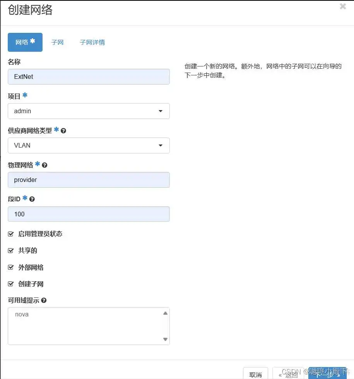Select the 段ID field containing 100
The height and width of the screenshot is (379, 354).
(88, 214)
